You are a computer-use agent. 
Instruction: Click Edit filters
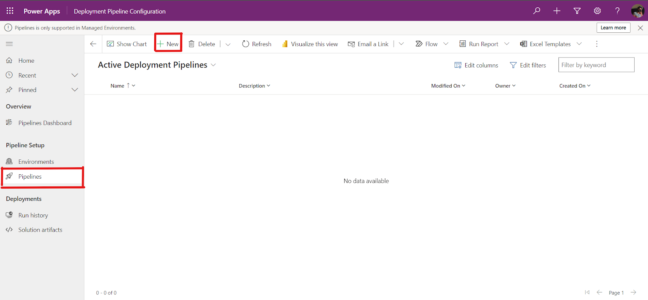click(x=528, y=65)
